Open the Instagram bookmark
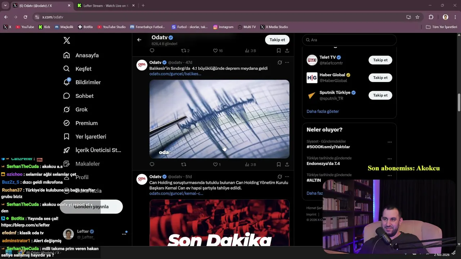 pos(223,27)
